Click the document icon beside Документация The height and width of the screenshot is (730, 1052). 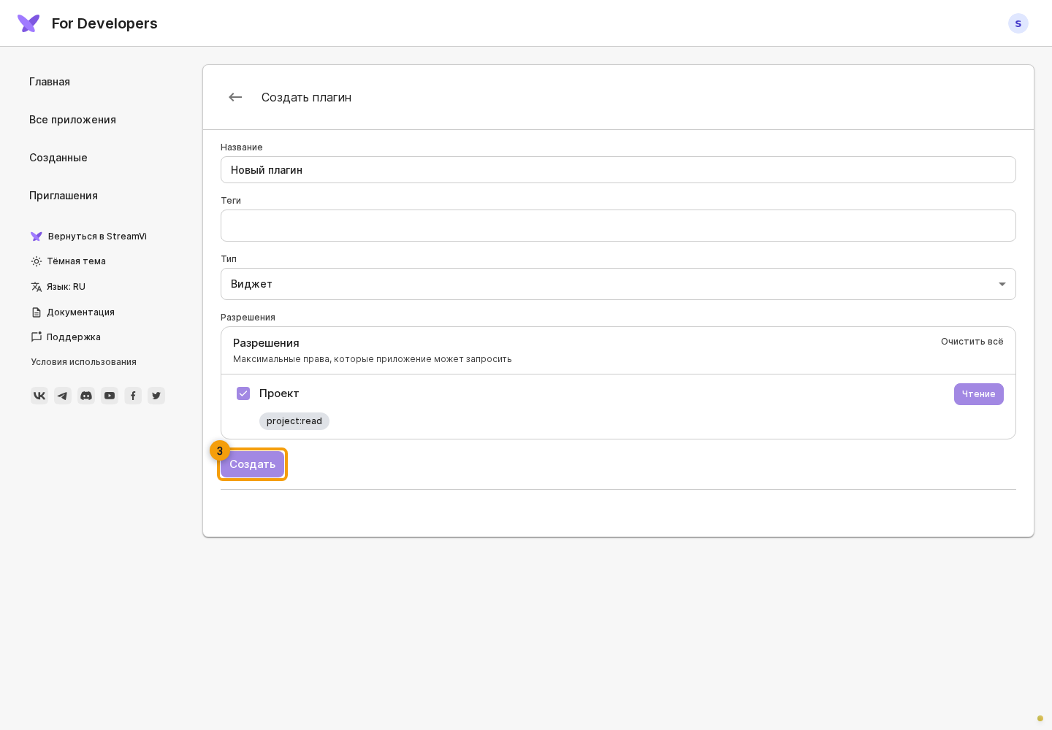(37, 312)
